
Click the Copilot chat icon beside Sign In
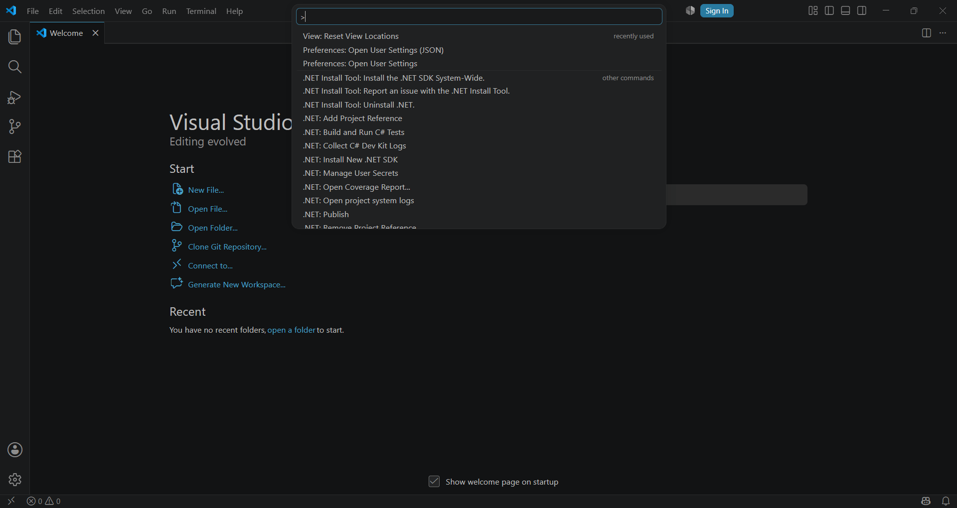[690, 10]
